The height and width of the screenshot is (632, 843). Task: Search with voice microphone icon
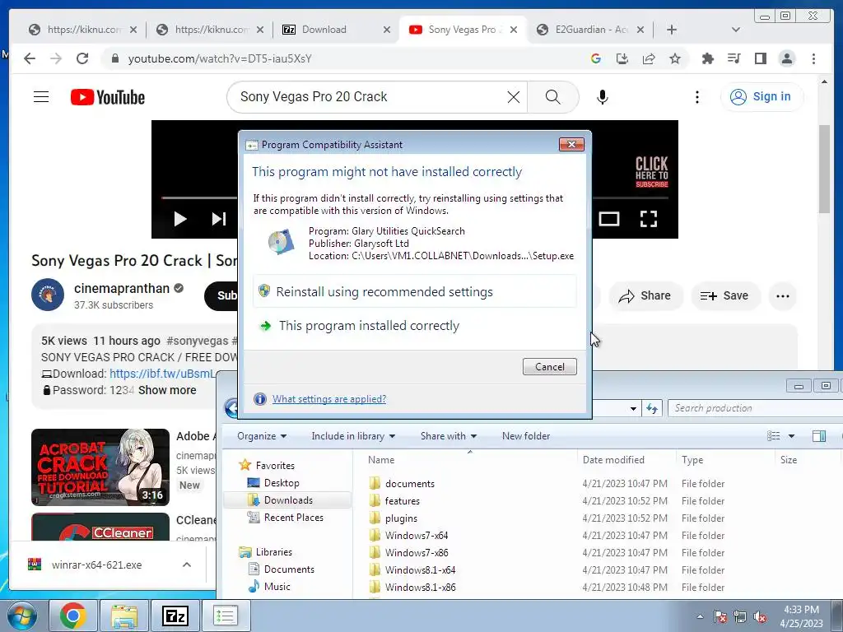[x=602, y=97]
